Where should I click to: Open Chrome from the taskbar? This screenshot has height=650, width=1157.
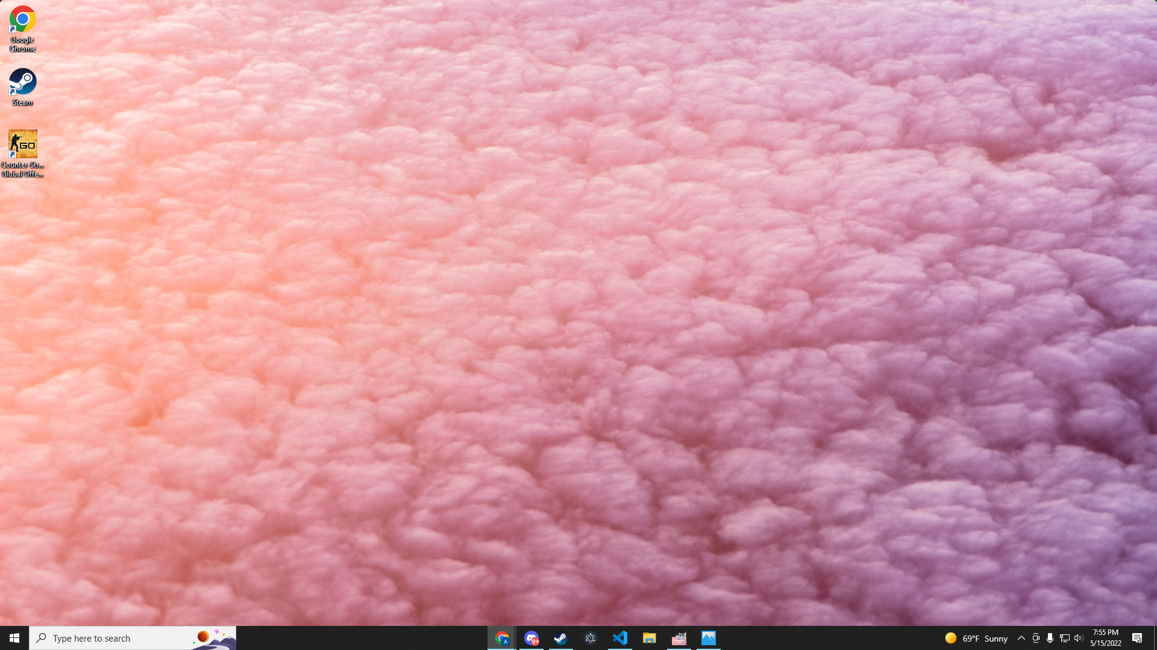pos(502,638)
